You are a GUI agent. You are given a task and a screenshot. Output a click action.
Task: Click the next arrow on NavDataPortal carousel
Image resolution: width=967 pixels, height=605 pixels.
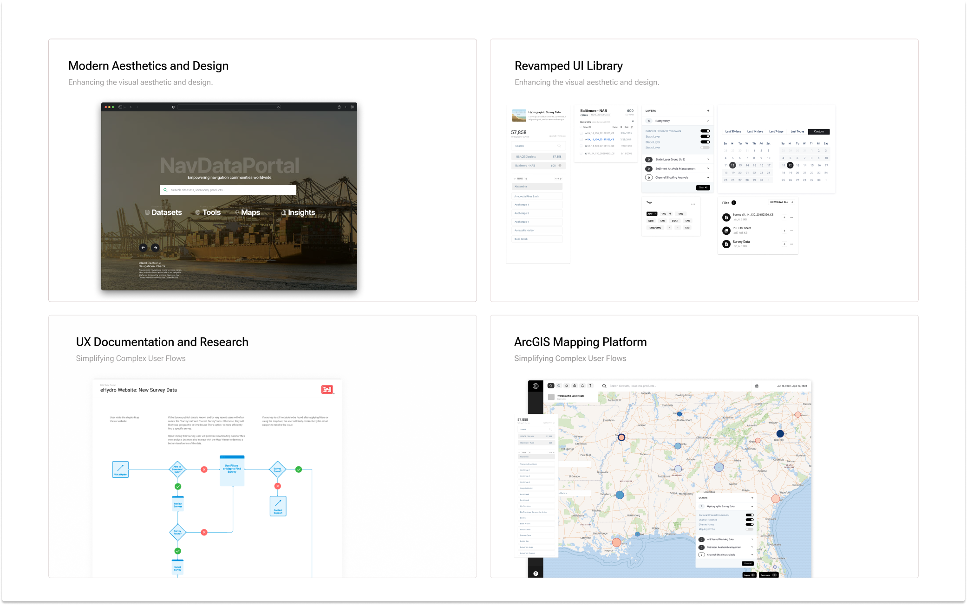tap(156, 248)
